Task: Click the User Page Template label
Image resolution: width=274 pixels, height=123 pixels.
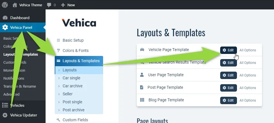Action: click(x=166, y=75)
